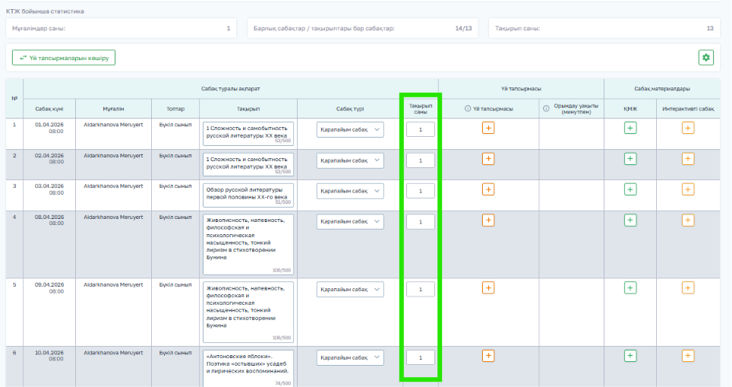This screenshot has width=732, height=387.
Task: Open lesson type dropdown for the 02.04.2026 row
Action: 350,160
